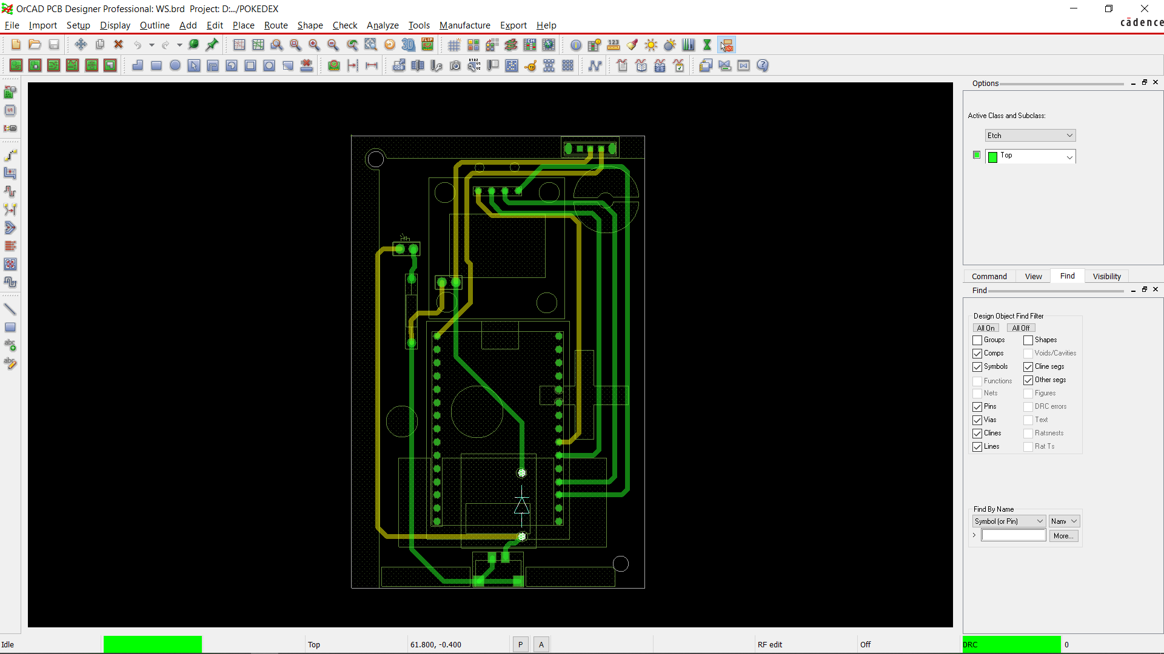The image size is (1164, 654).
Task: Select the Edit Text abc pencil tool
Action: [10, 363]
